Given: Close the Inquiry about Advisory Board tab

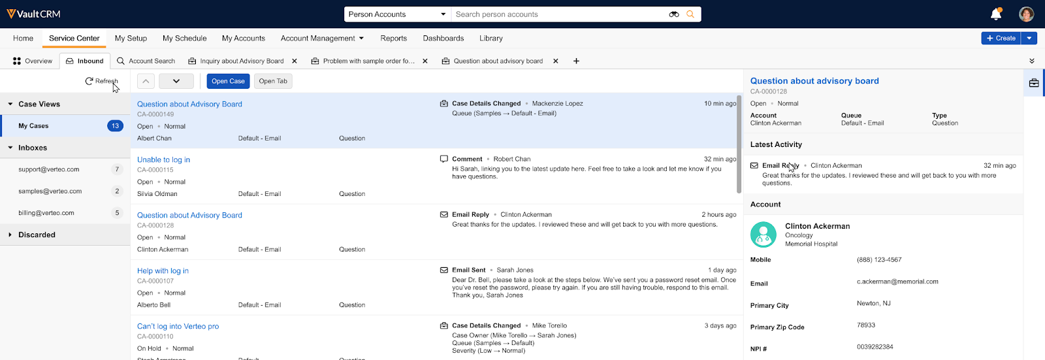Looking at the screenshot, I should (x=295, y=61).
